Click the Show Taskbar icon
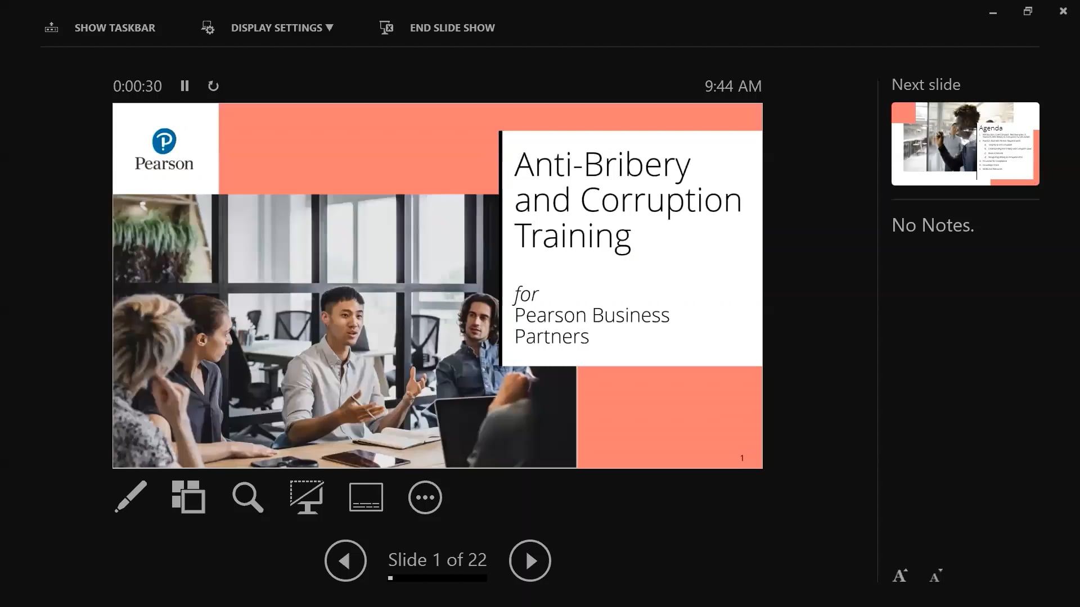Image resolution: width=1080 pixels, height=607 pixels. (51, 28)
